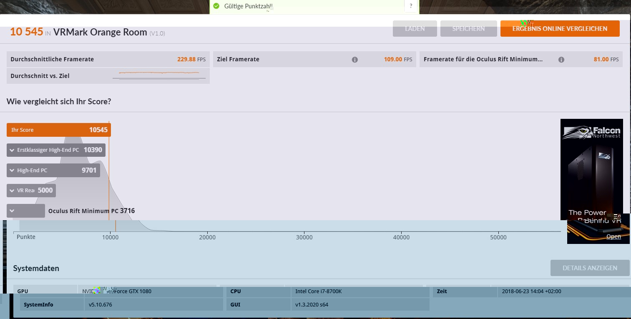Screen dimensions: 631x319
Task: Click the Durchschnitt vs. Ziel mini chart
Action: tap(162, 75)
